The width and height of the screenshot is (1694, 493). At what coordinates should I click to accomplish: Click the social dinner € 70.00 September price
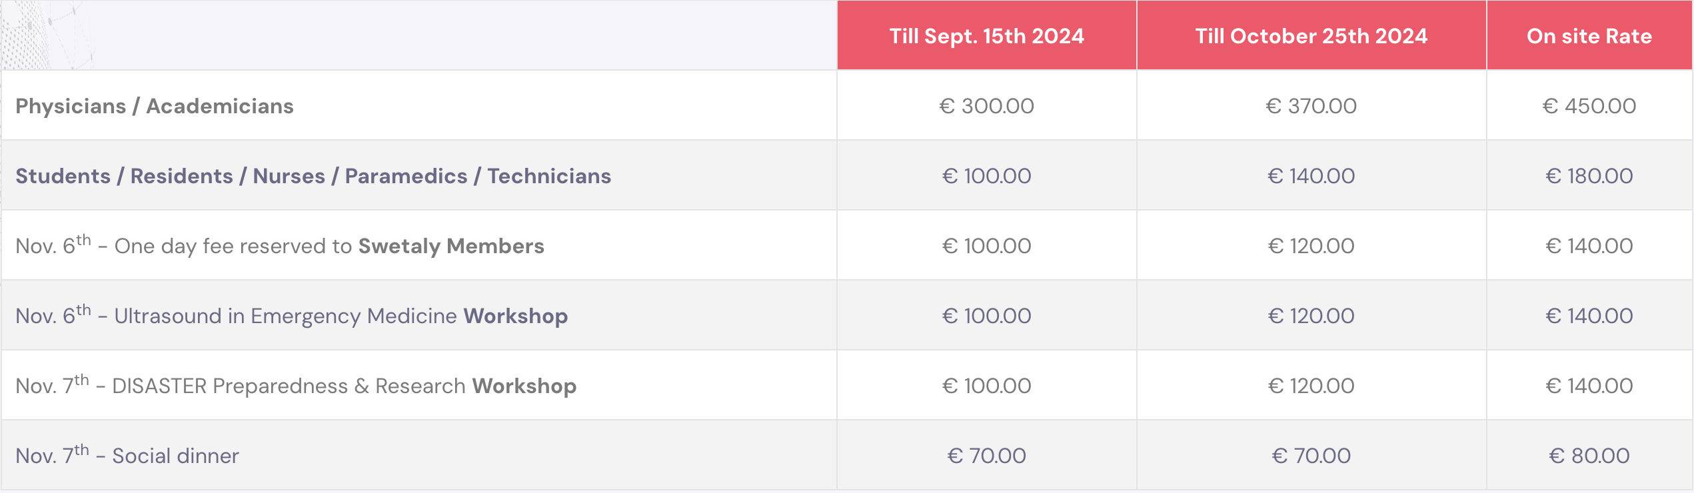click(x=986, y=456)
